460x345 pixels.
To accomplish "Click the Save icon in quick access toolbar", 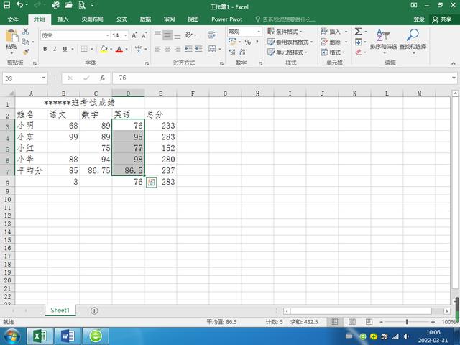I will coord(6,5).
